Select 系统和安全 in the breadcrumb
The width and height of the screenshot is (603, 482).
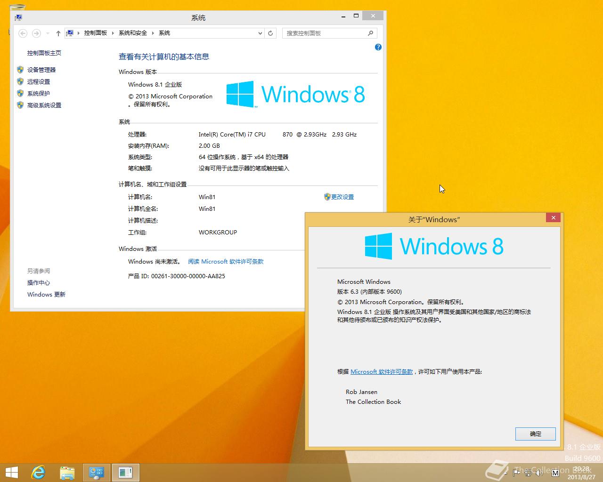pos(133,33)
